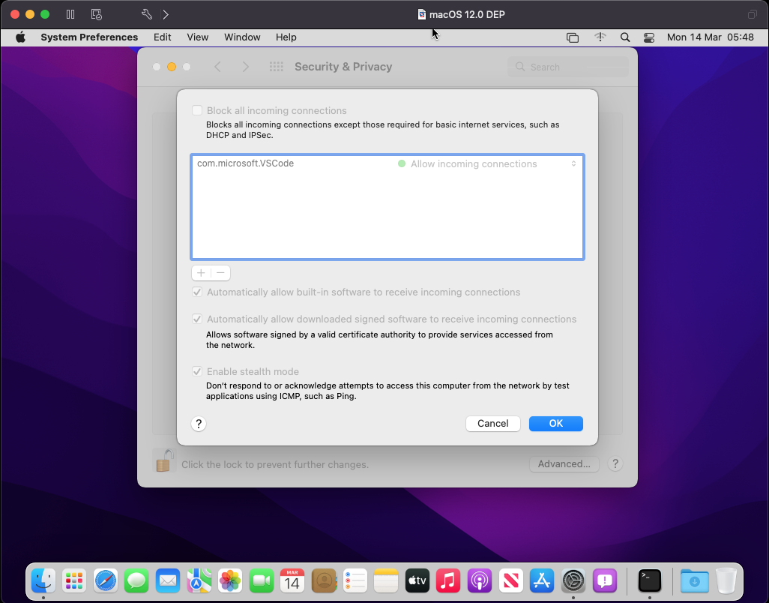Launch Safari from the Dock

106,580
